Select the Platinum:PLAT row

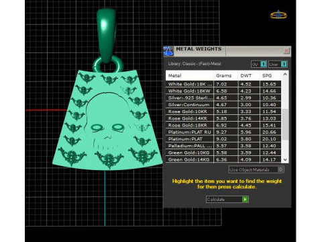[223, 139]
